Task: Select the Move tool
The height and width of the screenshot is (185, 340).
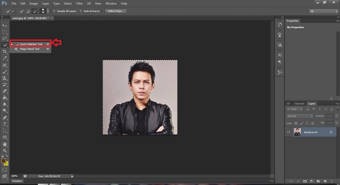Action: [x=5, y=25]
